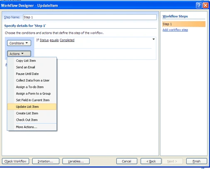Screen dimensions: 210x169
Task: Click the Check Workflow button
Action: (x=15, y=161)
